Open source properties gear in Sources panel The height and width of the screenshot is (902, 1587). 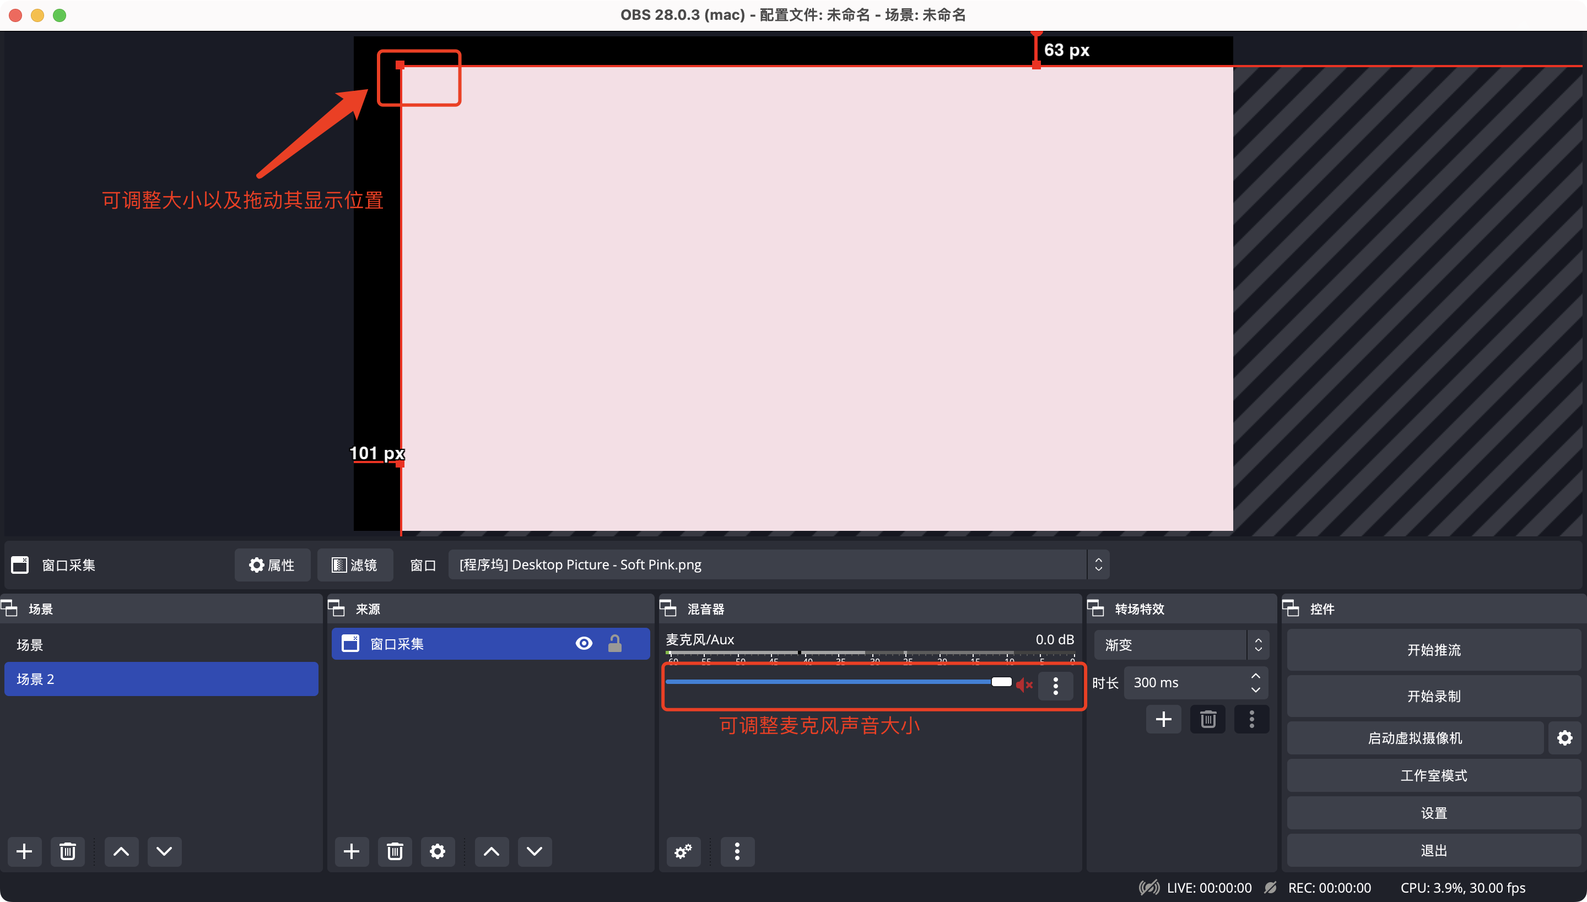click(438, 851)
